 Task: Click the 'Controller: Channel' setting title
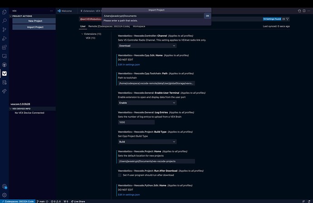pos(142,36)
